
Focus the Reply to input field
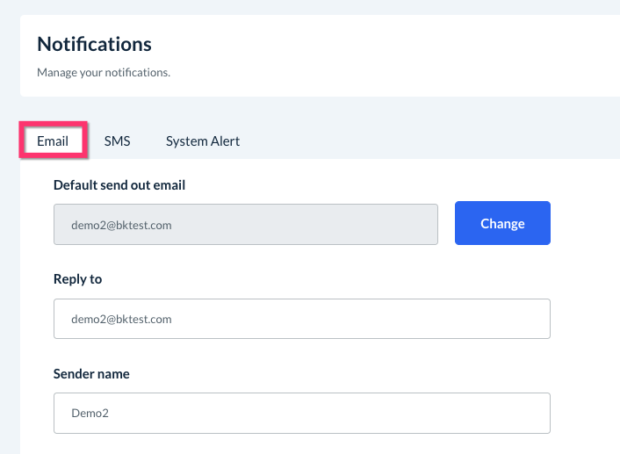click(301, 319)
